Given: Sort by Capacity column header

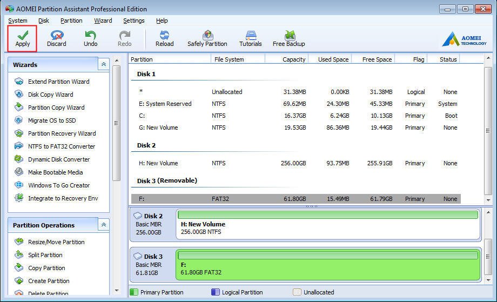Looking at the screenshot, I should 286,59.
